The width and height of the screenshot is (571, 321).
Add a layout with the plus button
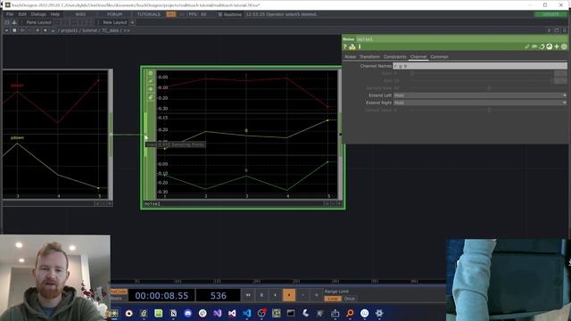(x=133, y=22)
